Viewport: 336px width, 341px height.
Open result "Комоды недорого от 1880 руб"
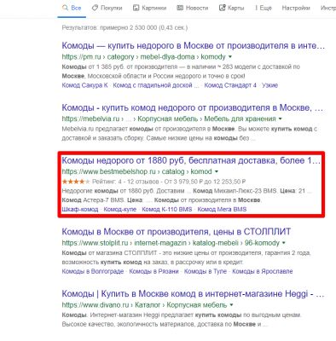[191, 160]
